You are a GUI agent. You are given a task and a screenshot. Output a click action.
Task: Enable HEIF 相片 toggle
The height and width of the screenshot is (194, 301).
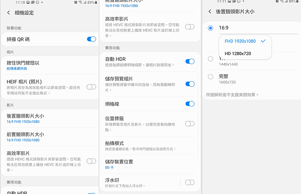click(92, 87)
